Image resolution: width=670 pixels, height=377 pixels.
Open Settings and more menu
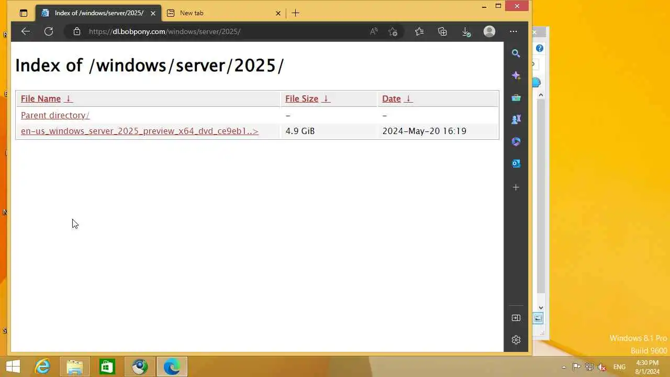pos(513,31)
